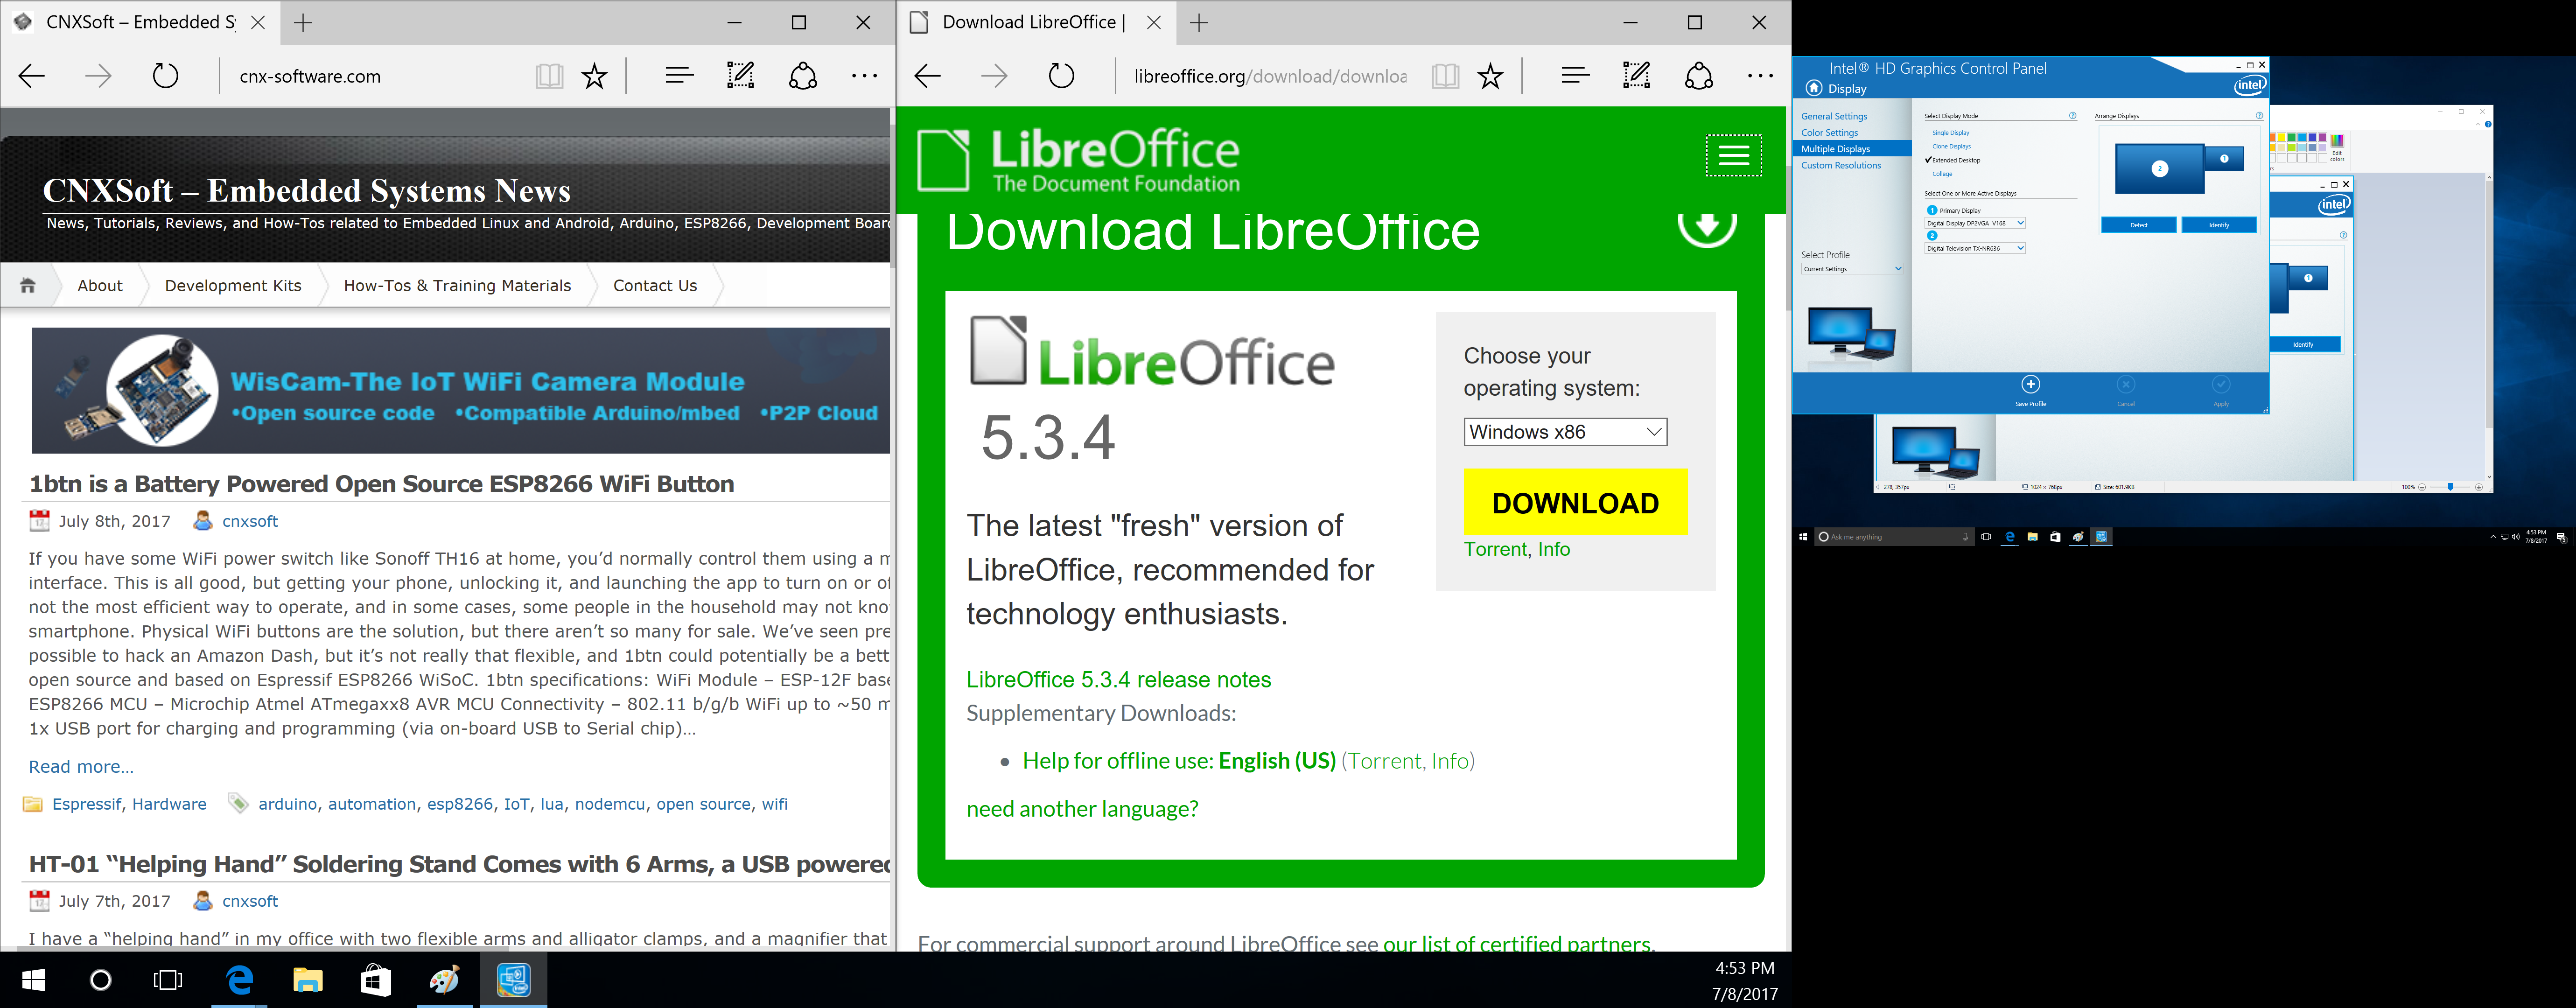The height and width of the screenshot is (1008, 2576).
Task: Open Task View on the large taskbar
Action: (168, 980)
